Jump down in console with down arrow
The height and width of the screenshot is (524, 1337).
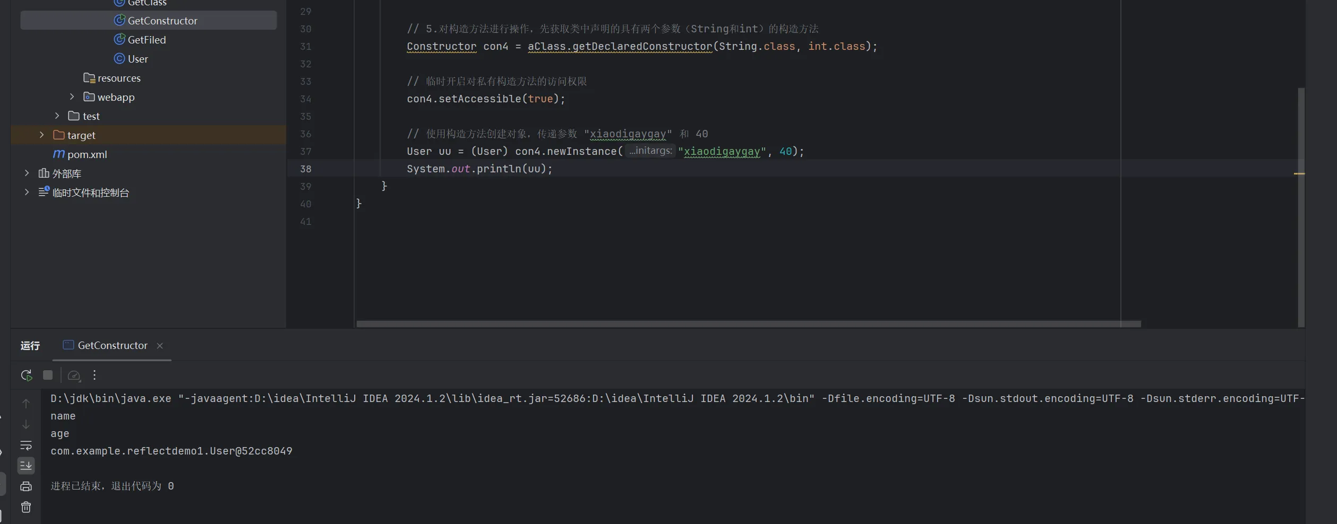26,425
